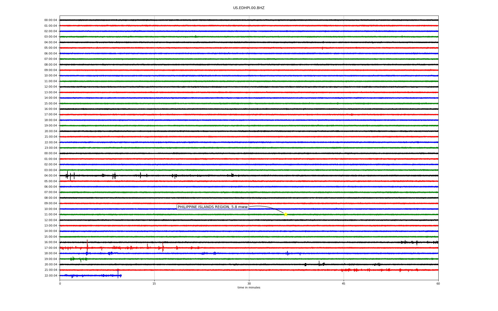Click the first 00:00:04 time label
Screen dimensions: 498x311
tap(51, 20)
